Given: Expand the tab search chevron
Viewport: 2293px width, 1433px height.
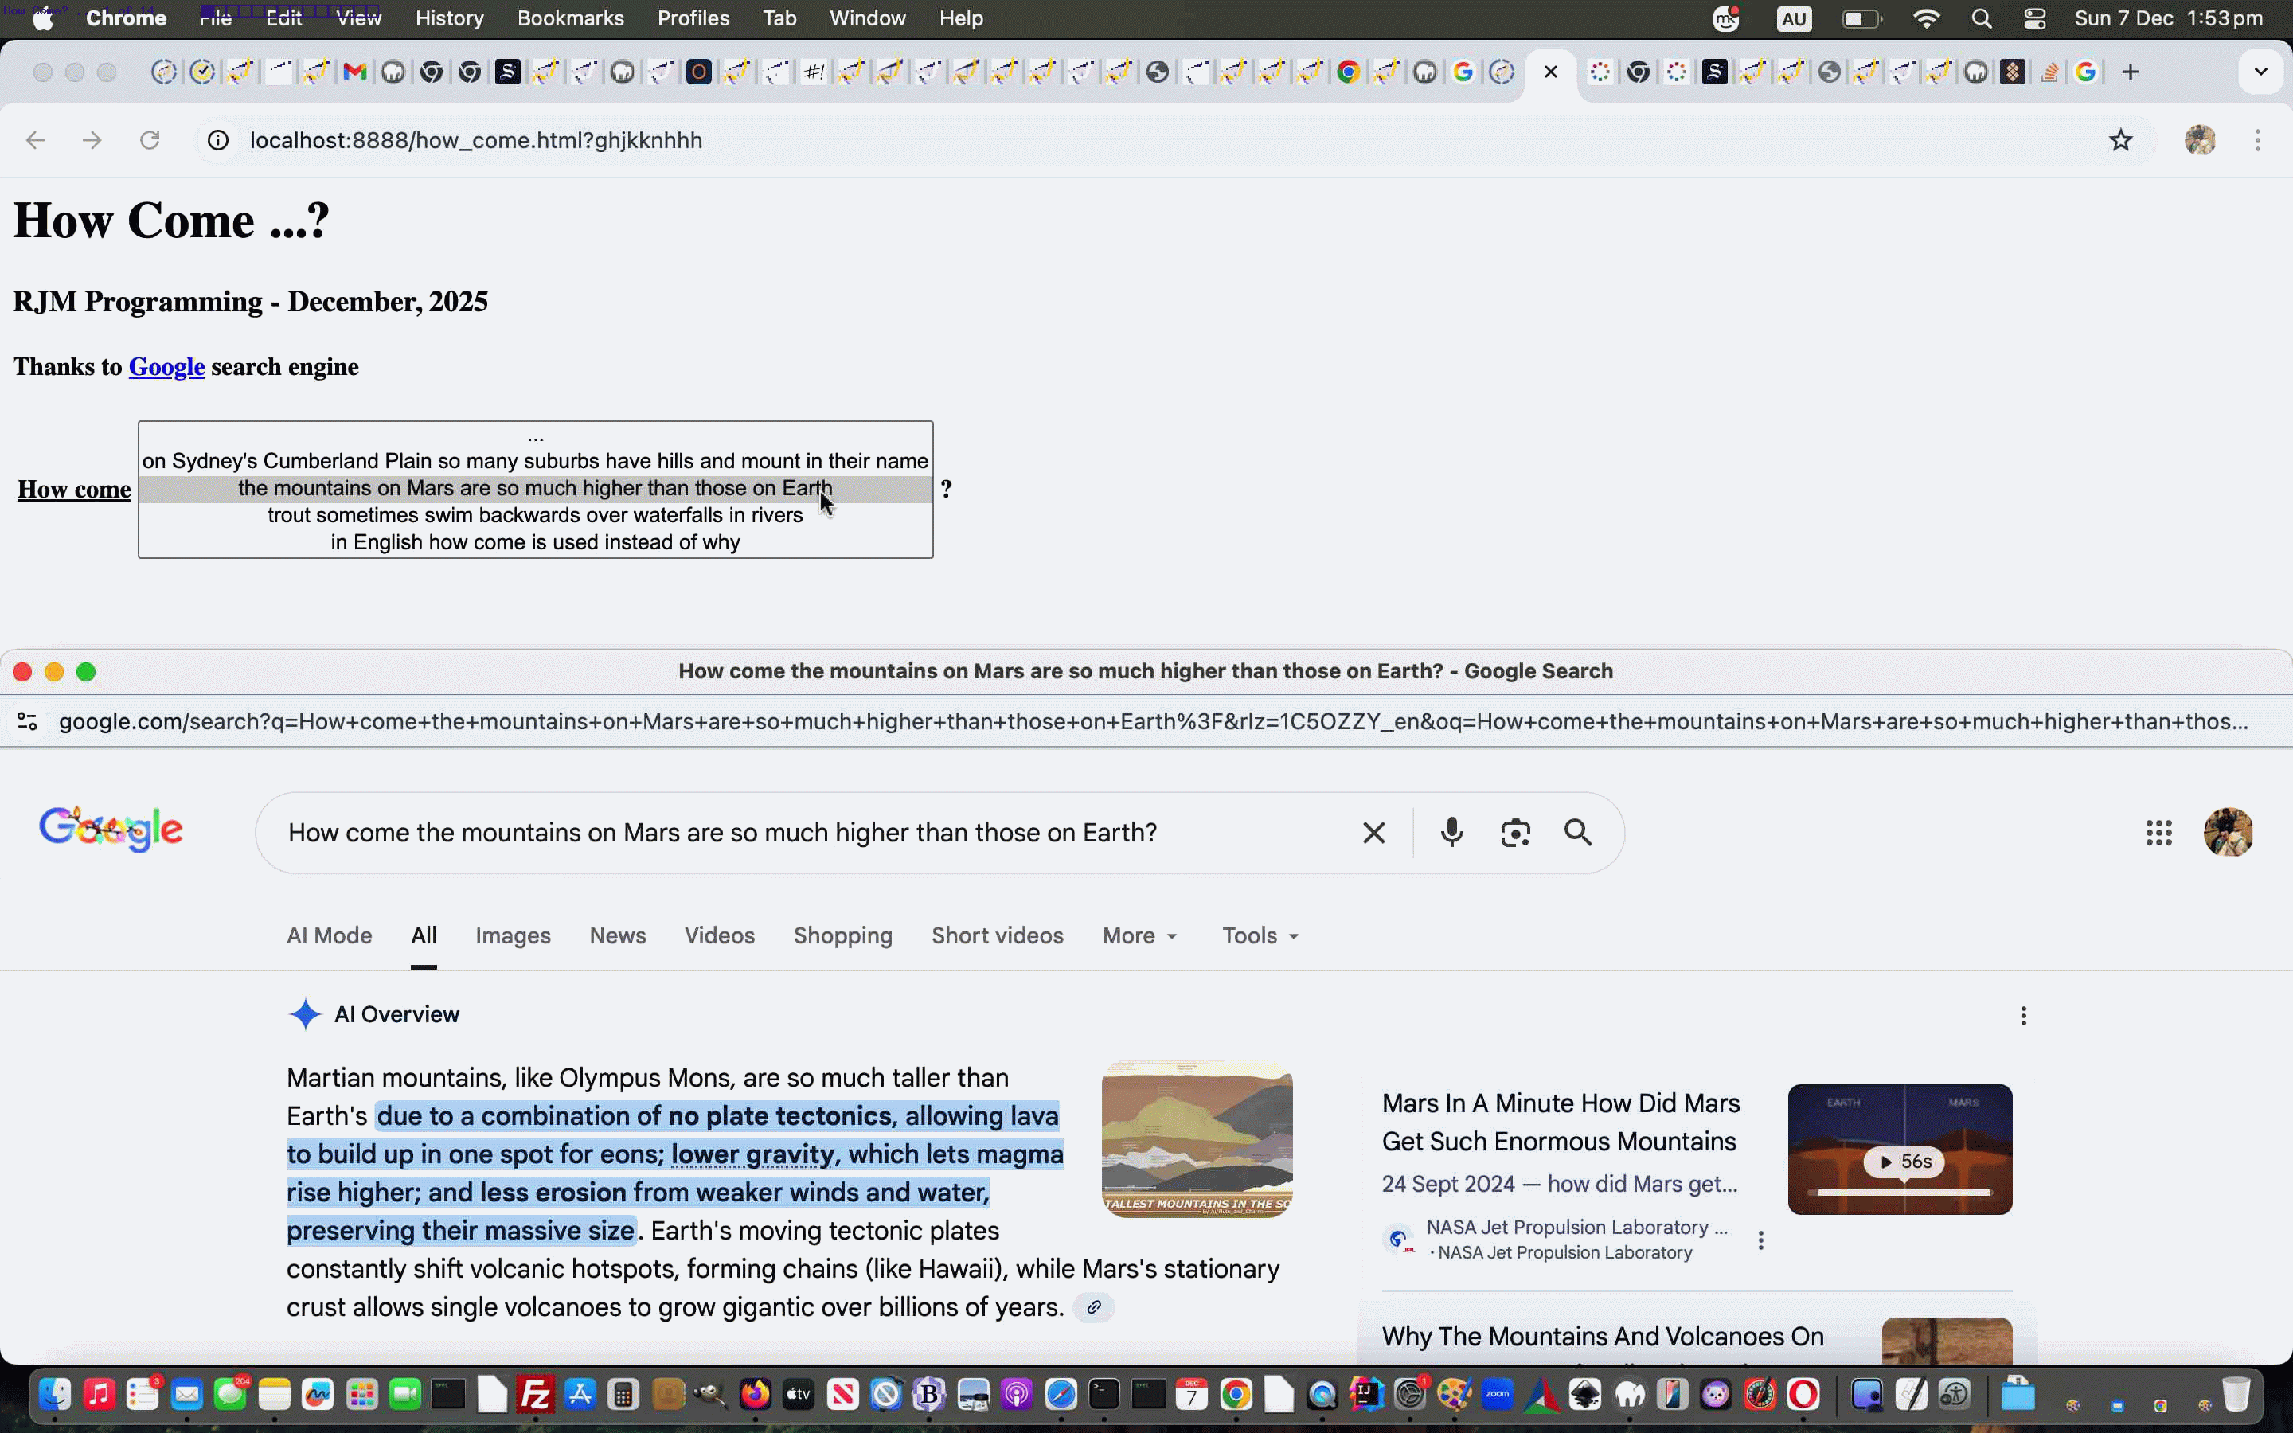Looking at the screenshot, I should pyautogui.click(x=2260, y=72).
